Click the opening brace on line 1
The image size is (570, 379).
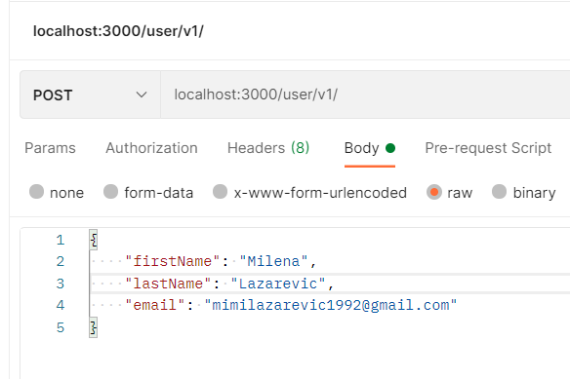coord(94,240)
